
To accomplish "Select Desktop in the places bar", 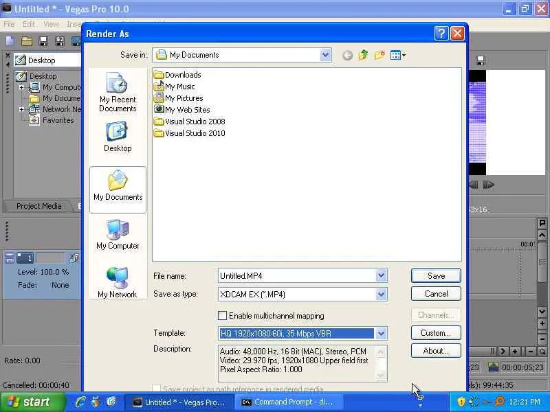I will tap(118, 137).
